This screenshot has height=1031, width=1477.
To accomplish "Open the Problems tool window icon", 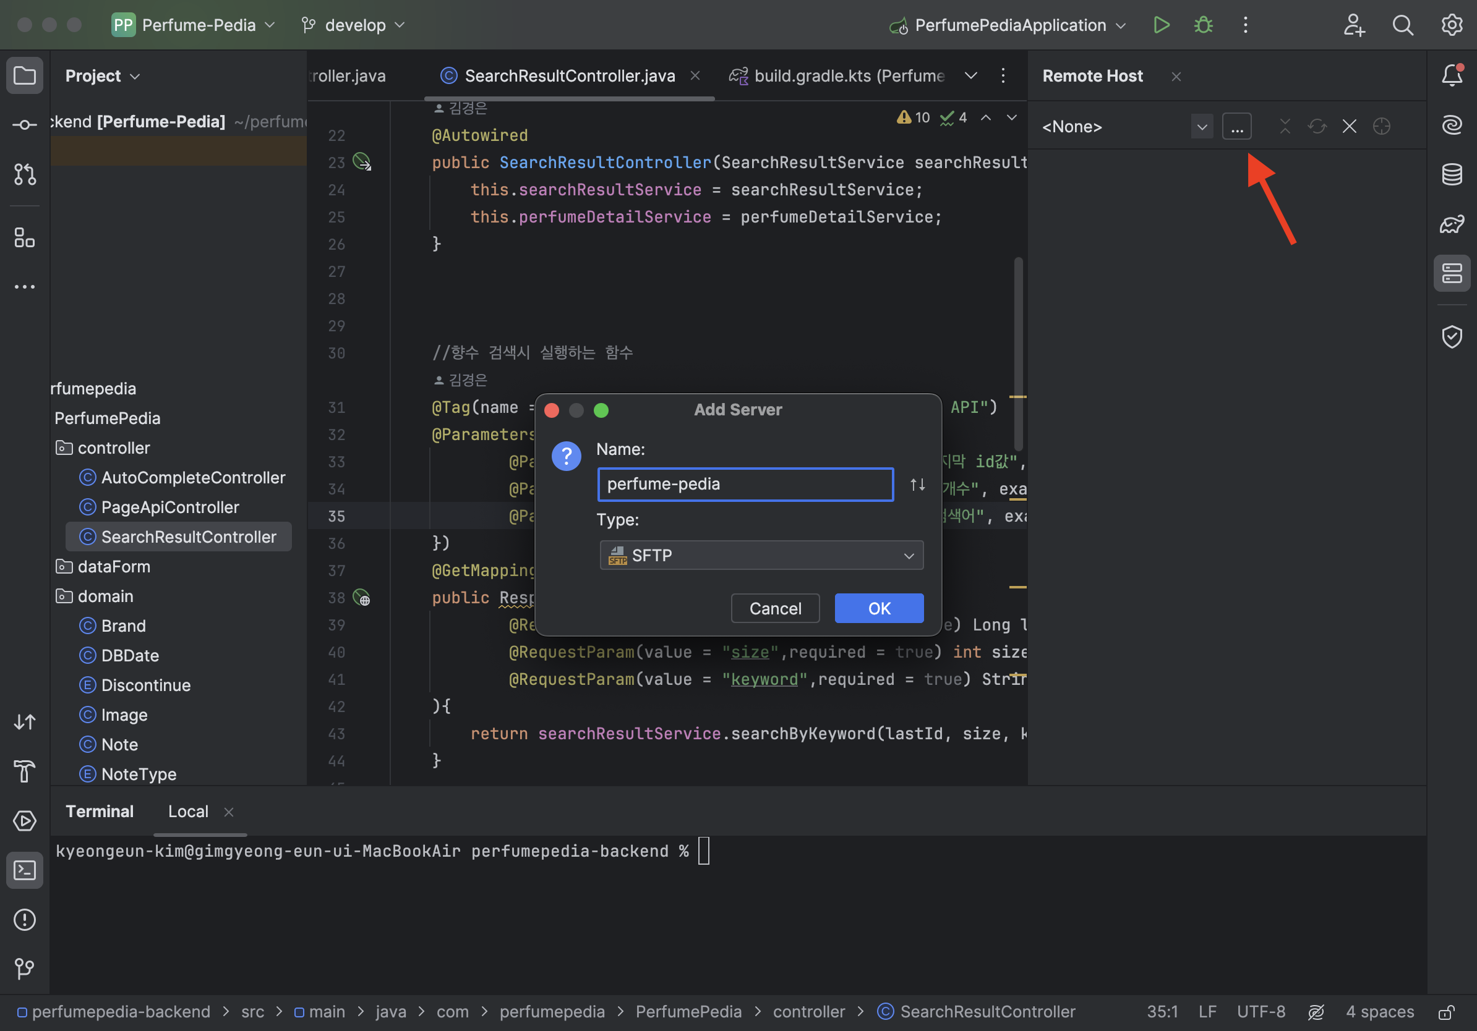I will coord(25,919).
